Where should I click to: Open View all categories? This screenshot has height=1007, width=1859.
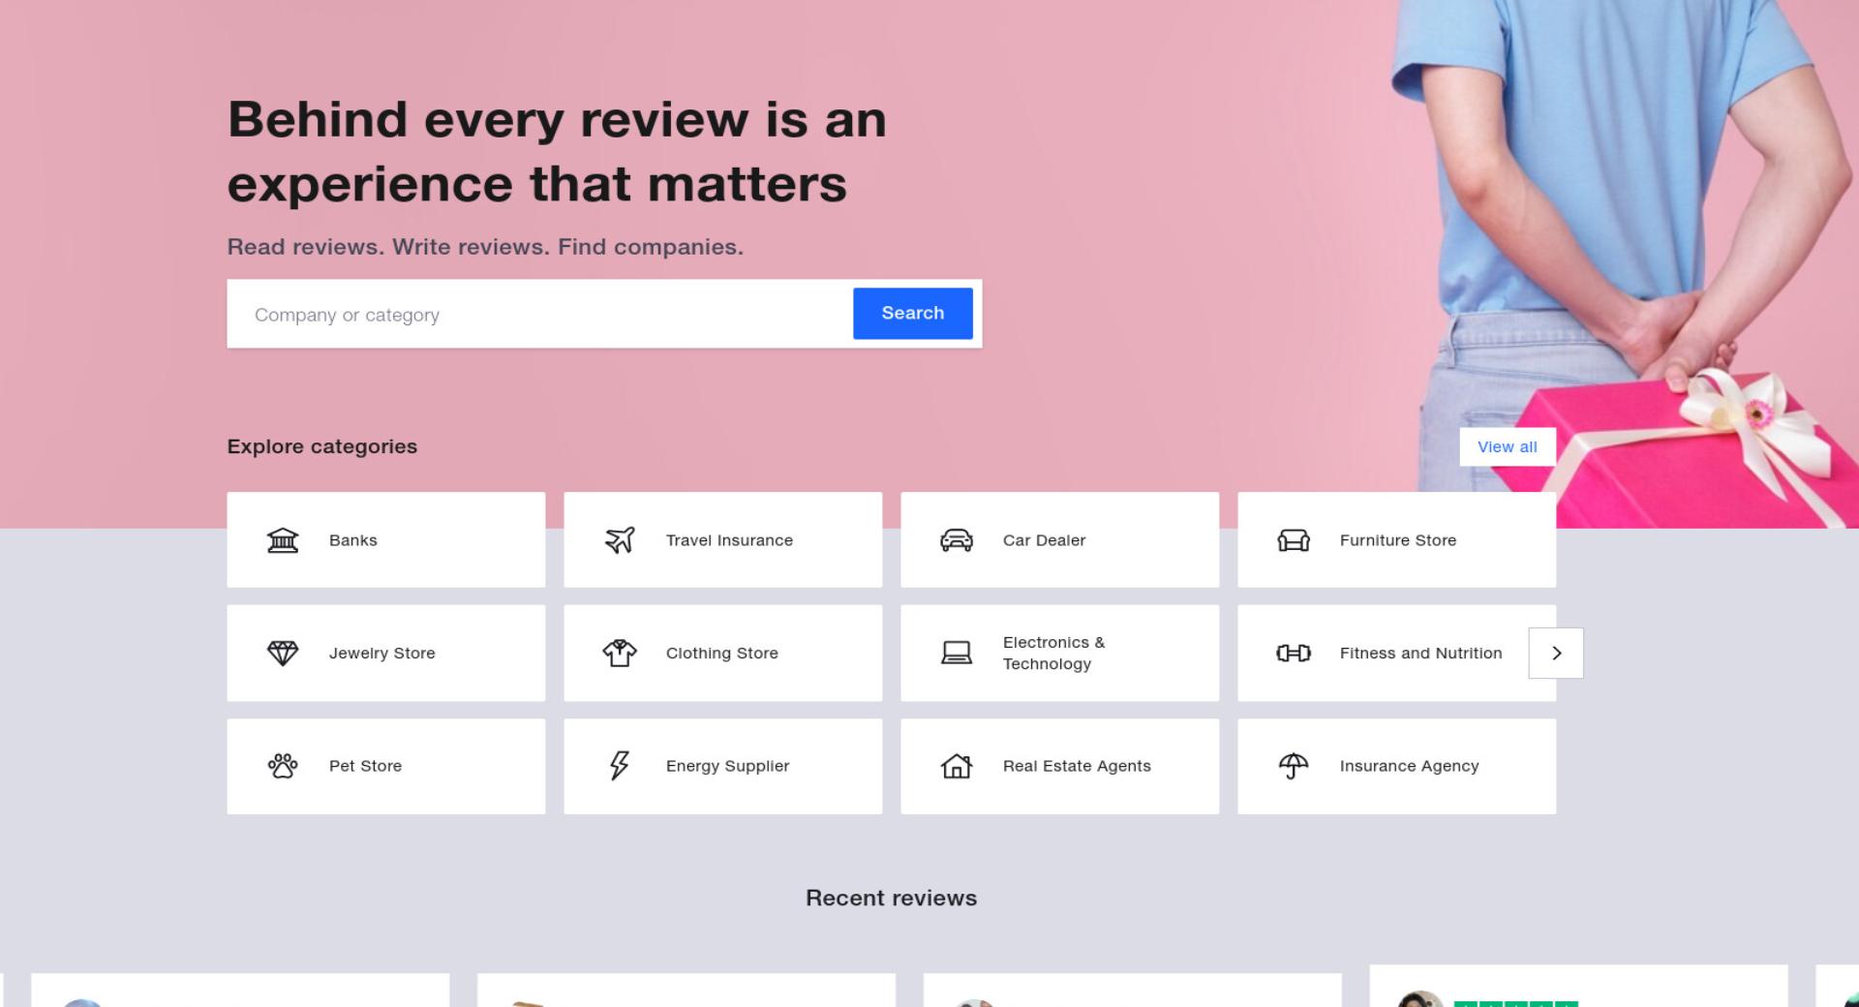point(1508,447)
